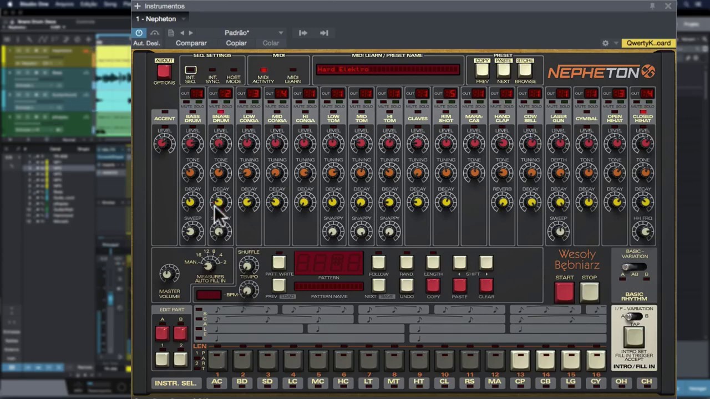
Task: Expand the '1 - Nepheton' instrument dropdown
Action: (x=156, y=19)
